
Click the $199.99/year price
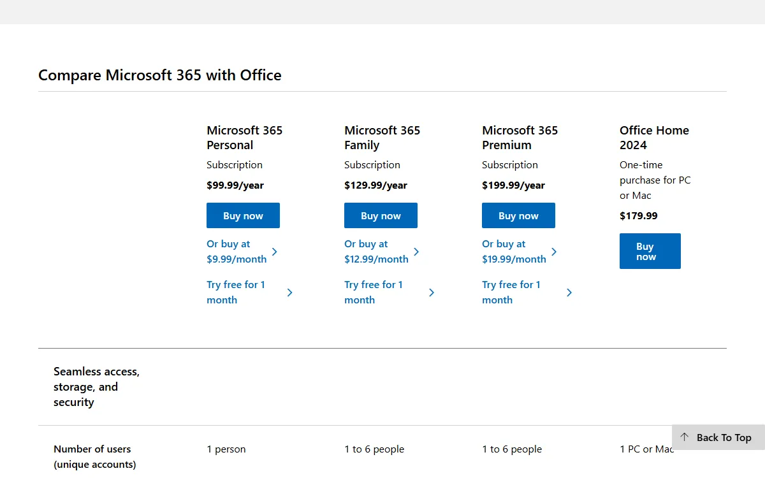[x=514, y=185]
